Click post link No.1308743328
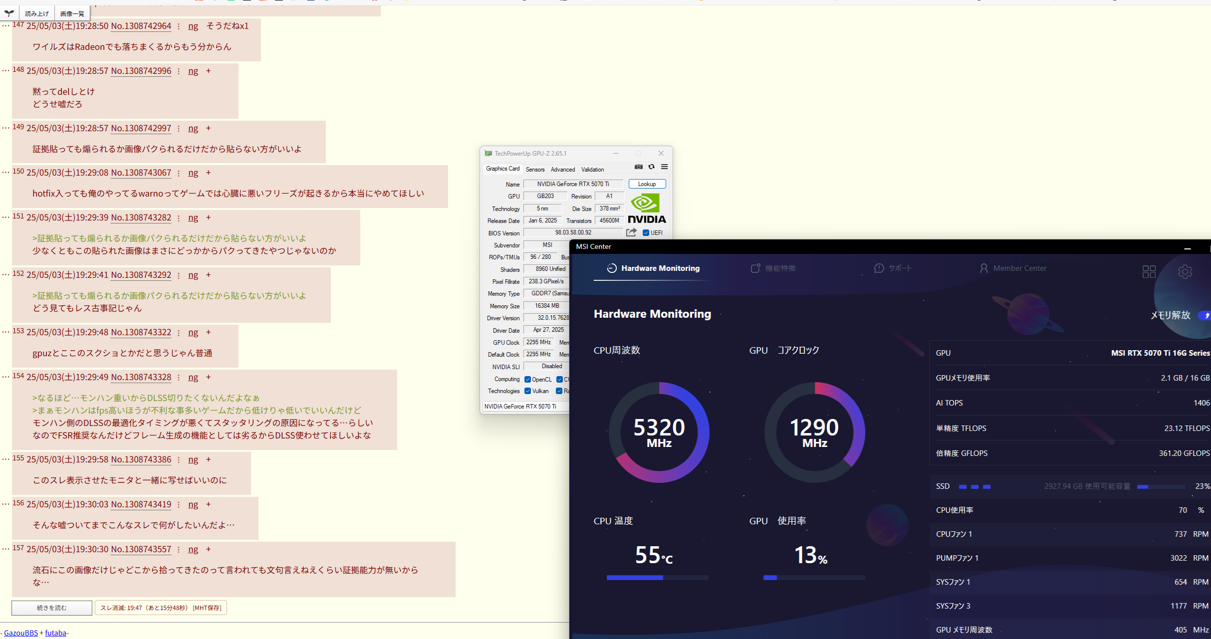This screenshot has width=1211, height=639. click(x=141, y=377)
